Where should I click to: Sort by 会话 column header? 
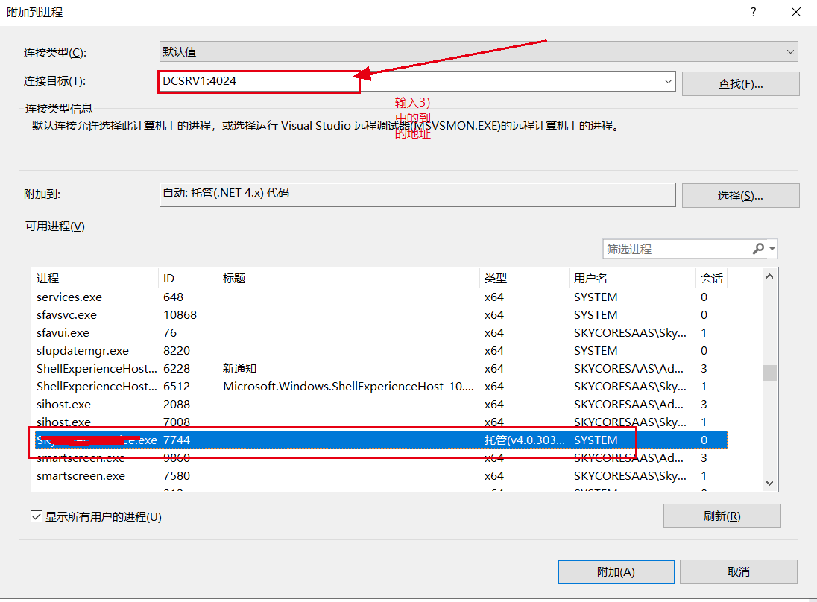click(711, 278)
